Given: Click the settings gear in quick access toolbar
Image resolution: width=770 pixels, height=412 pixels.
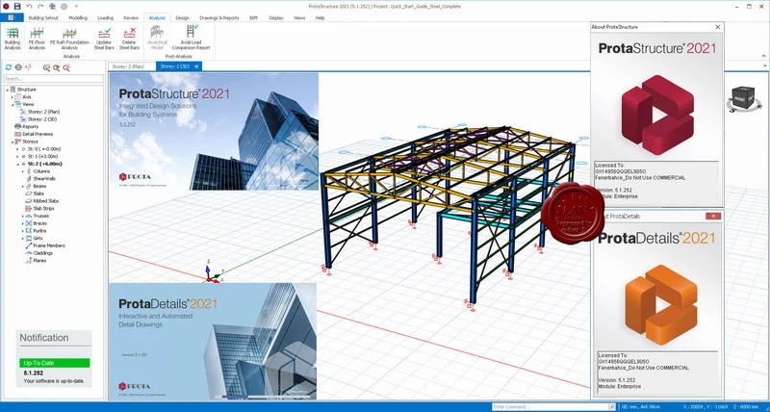Looking at the screenshot, I should [64, 6].
